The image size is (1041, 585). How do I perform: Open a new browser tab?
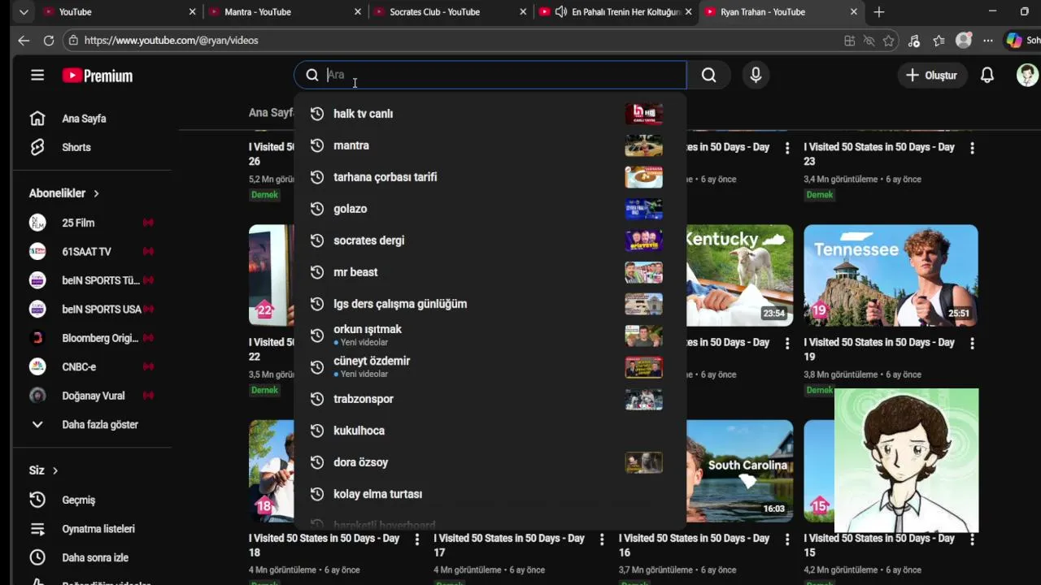[879, 12]
